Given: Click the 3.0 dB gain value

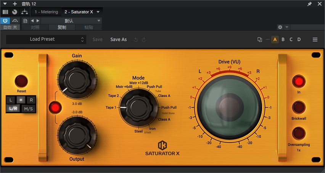Looking at the screenshot, I should point(77,103).
